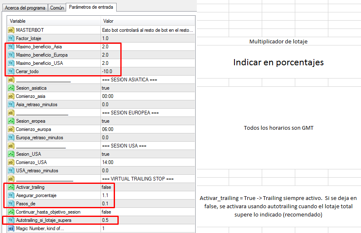Click the Autotrailing_si_lotaje_supera variable icon

click(11, 220)
